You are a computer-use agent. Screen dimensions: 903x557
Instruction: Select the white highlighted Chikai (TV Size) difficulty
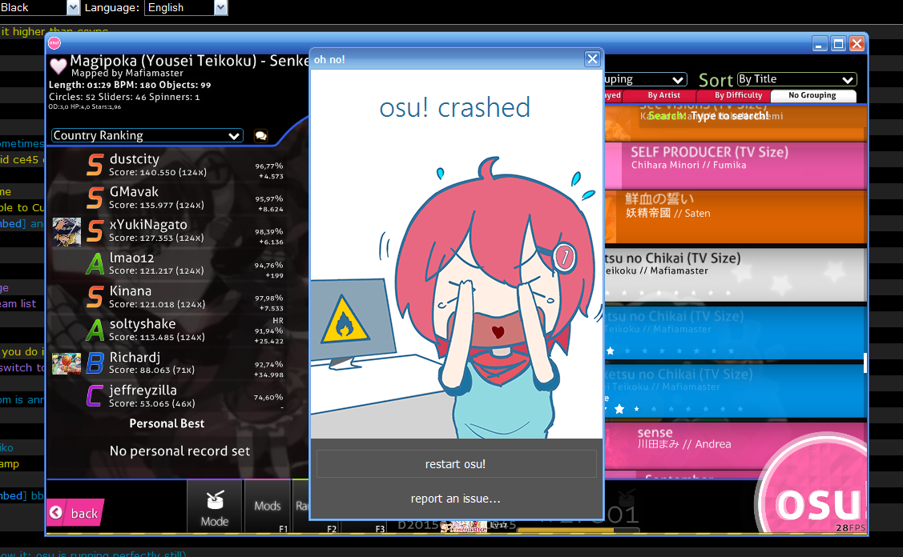[735, 275]
